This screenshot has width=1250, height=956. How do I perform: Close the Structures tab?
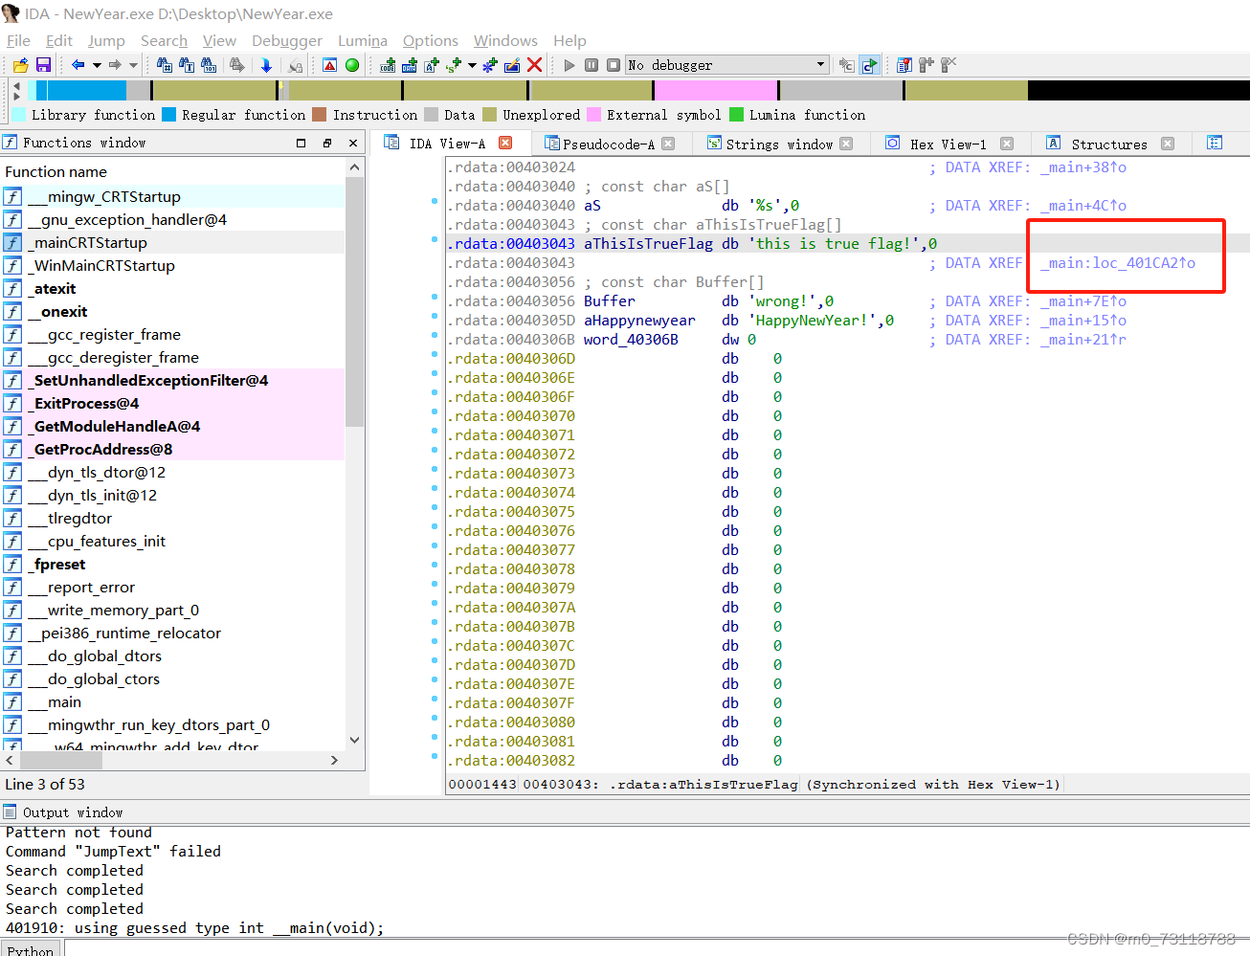(1168, 144)
